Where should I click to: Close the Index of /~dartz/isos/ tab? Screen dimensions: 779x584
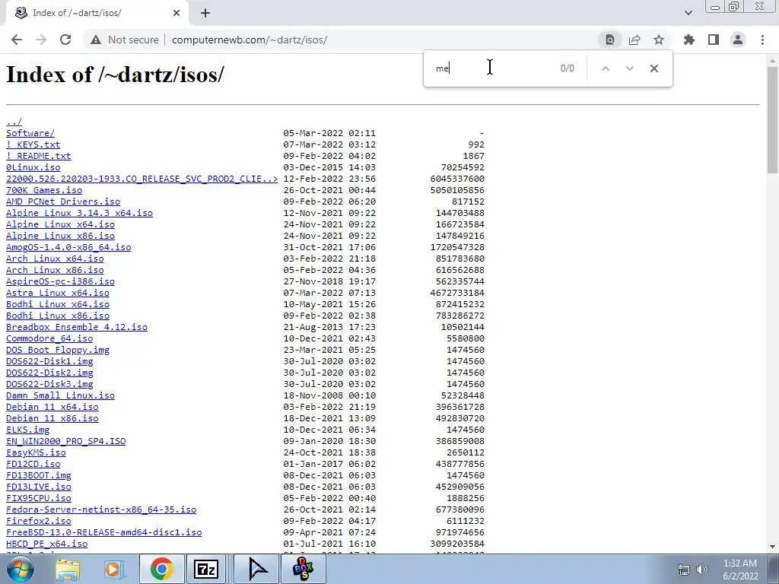point(176,13)
